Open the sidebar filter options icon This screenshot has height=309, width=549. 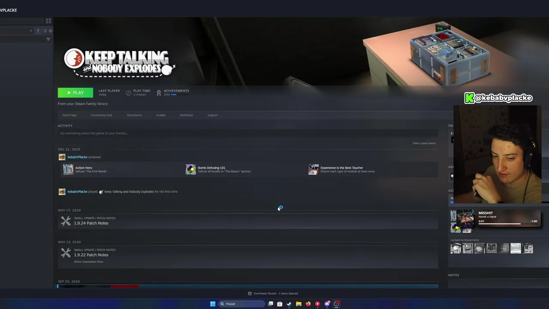coord(48,39)
